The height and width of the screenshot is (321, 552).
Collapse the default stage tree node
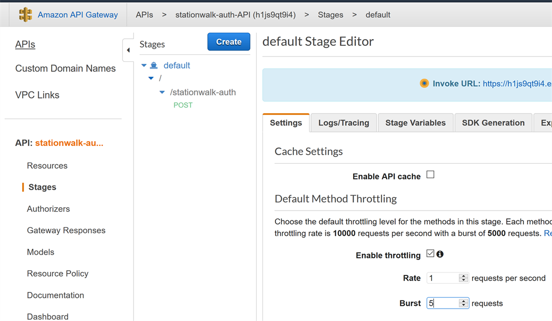(143, 65)
